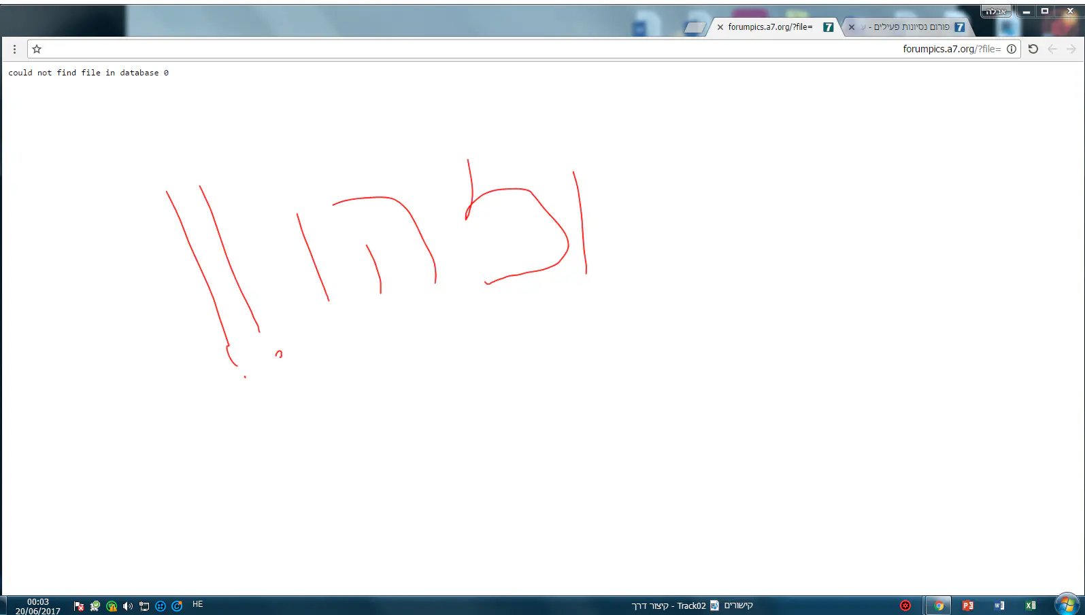The width and height of the screenshot is (1085, 615).
Task: Select the forumpics.a7.org/?file= tab
Action: coord(770,27)
